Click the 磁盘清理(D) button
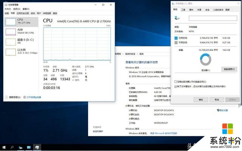The image size is (242, 151). (x=229, y=69)
